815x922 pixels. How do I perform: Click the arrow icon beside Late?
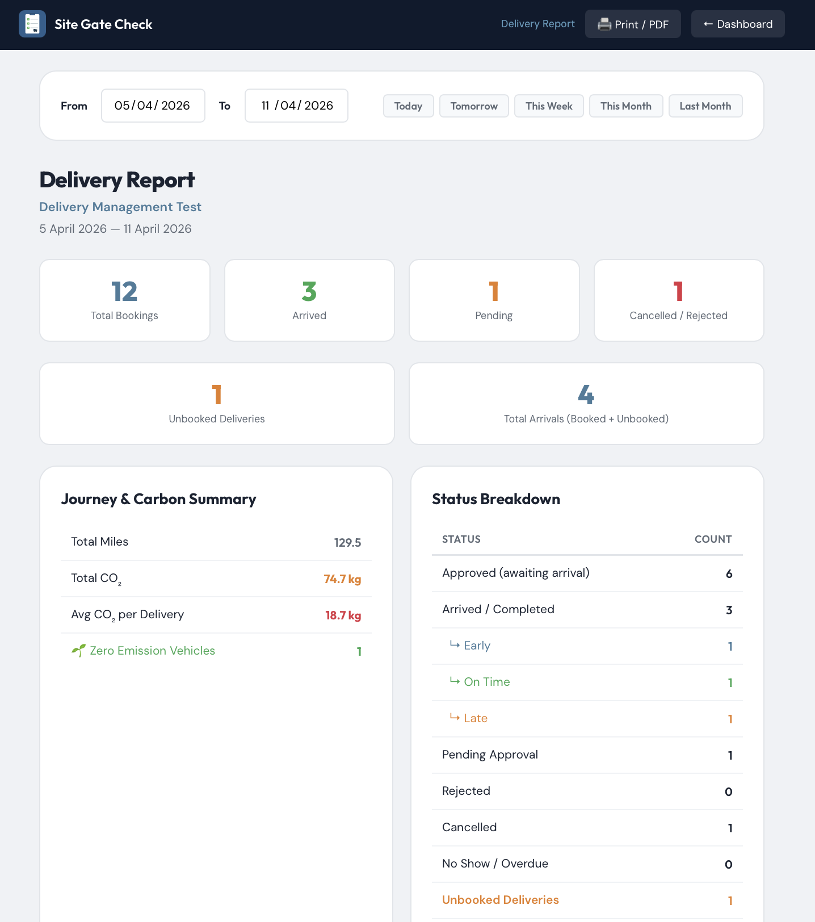(x=455, y=717)
